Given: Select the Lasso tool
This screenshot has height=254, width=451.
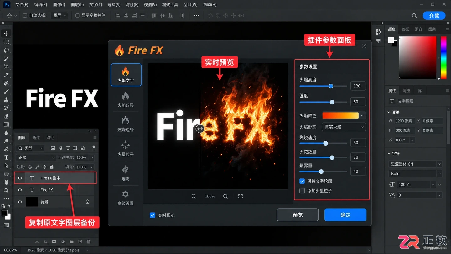Looking at the screenshot, I should pyautogui.click(x=6, y=50).
